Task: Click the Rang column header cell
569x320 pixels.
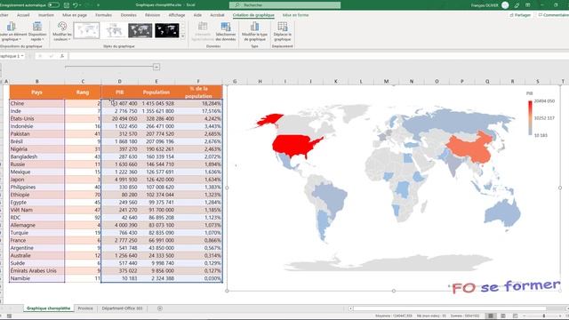Action: [x=83, y=92]
